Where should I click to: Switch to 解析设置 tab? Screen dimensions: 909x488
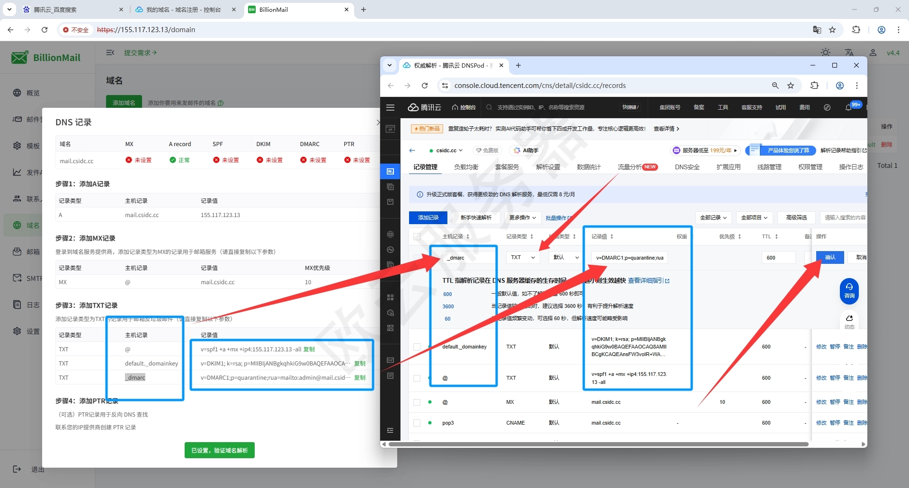coord(548,167)
